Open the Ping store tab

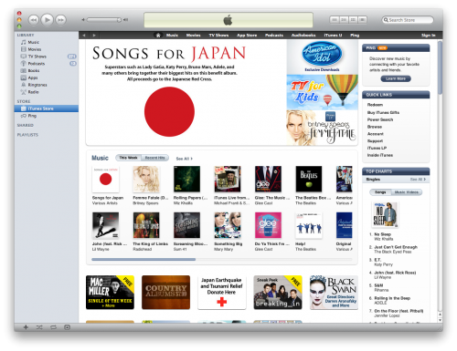pyautogui.click(x=355, y=36)
